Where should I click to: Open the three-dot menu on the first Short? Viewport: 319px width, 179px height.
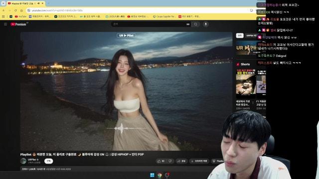(x=253, y=103)
